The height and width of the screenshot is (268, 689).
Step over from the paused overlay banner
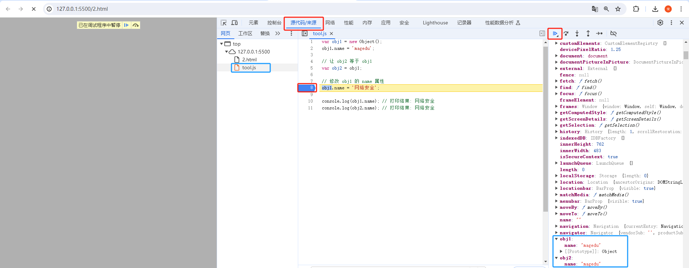tap(136, 25)
